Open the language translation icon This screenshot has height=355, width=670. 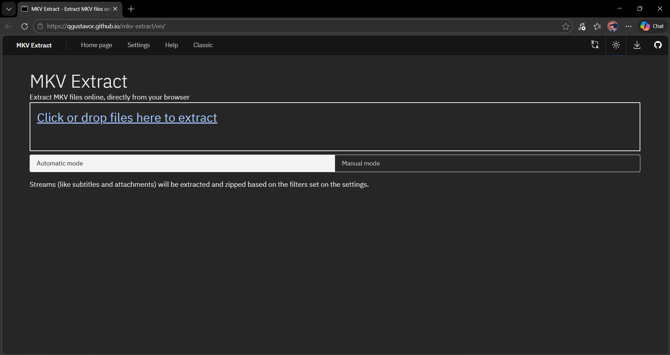pos(595,45)
